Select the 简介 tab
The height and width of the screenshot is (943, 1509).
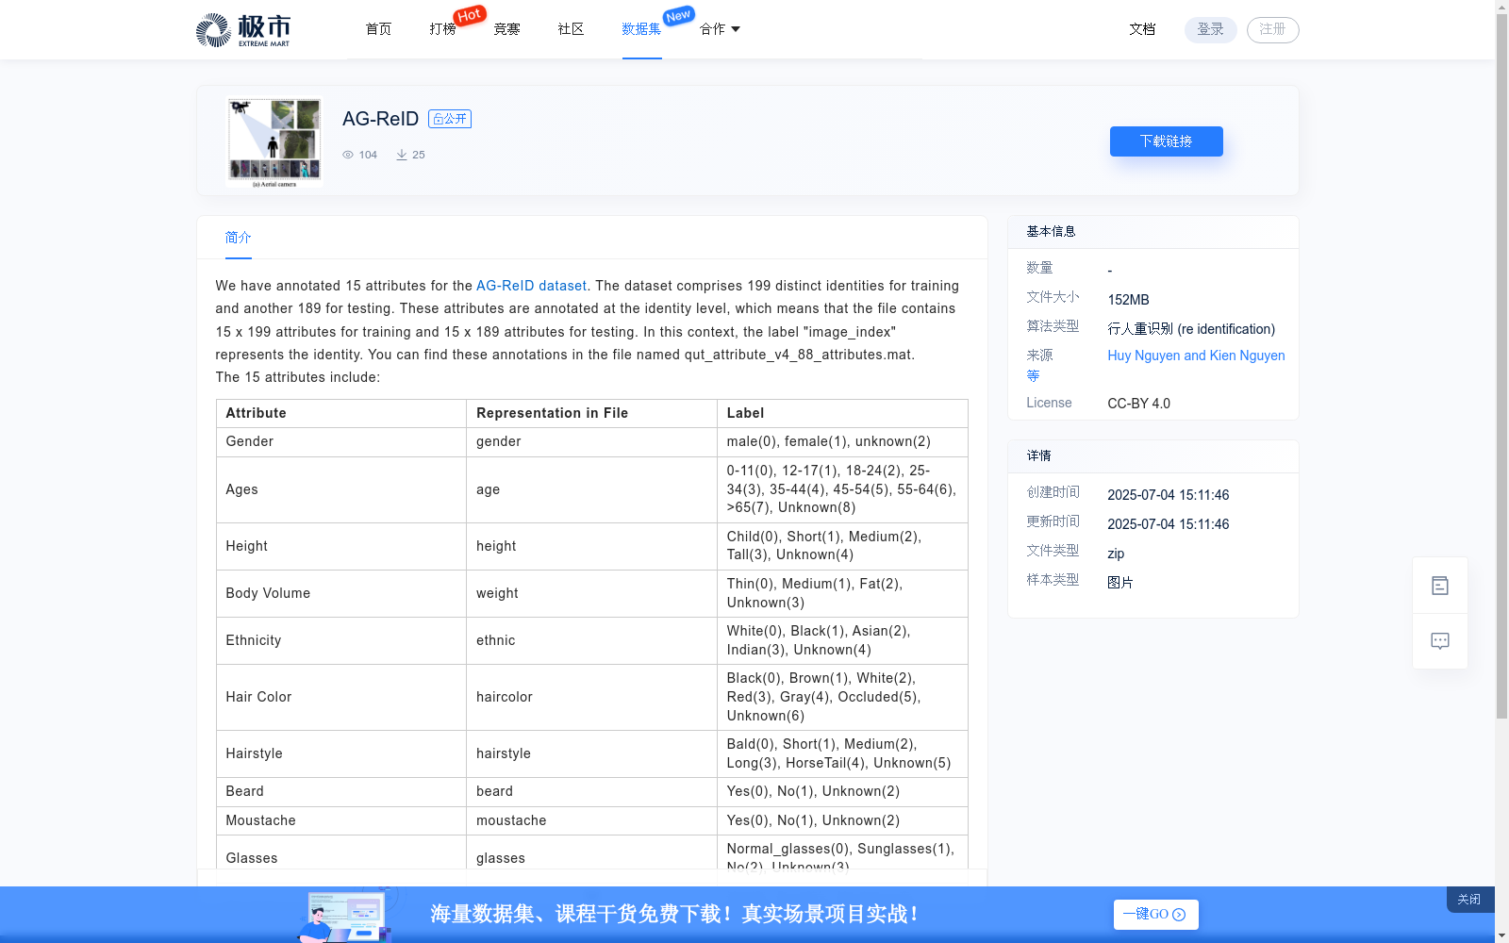click(x=238, y=238)
